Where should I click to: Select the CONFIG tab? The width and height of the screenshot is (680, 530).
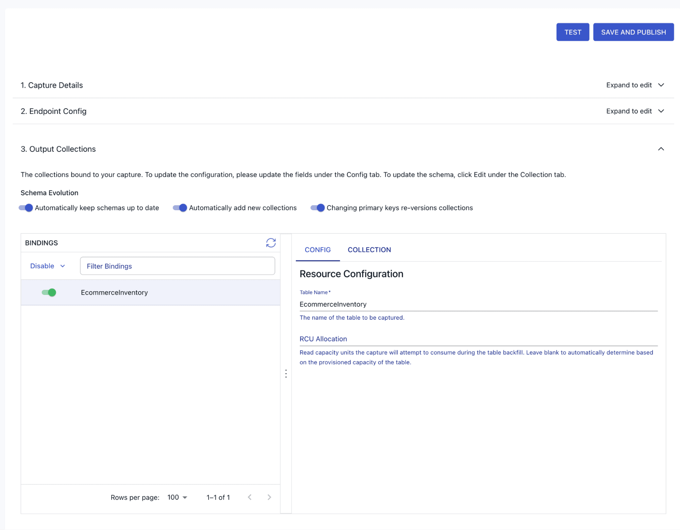point(317,250)
